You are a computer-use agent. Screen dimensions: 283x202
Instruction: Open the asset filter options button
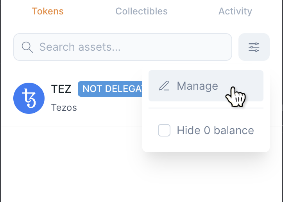click(254, 47)
